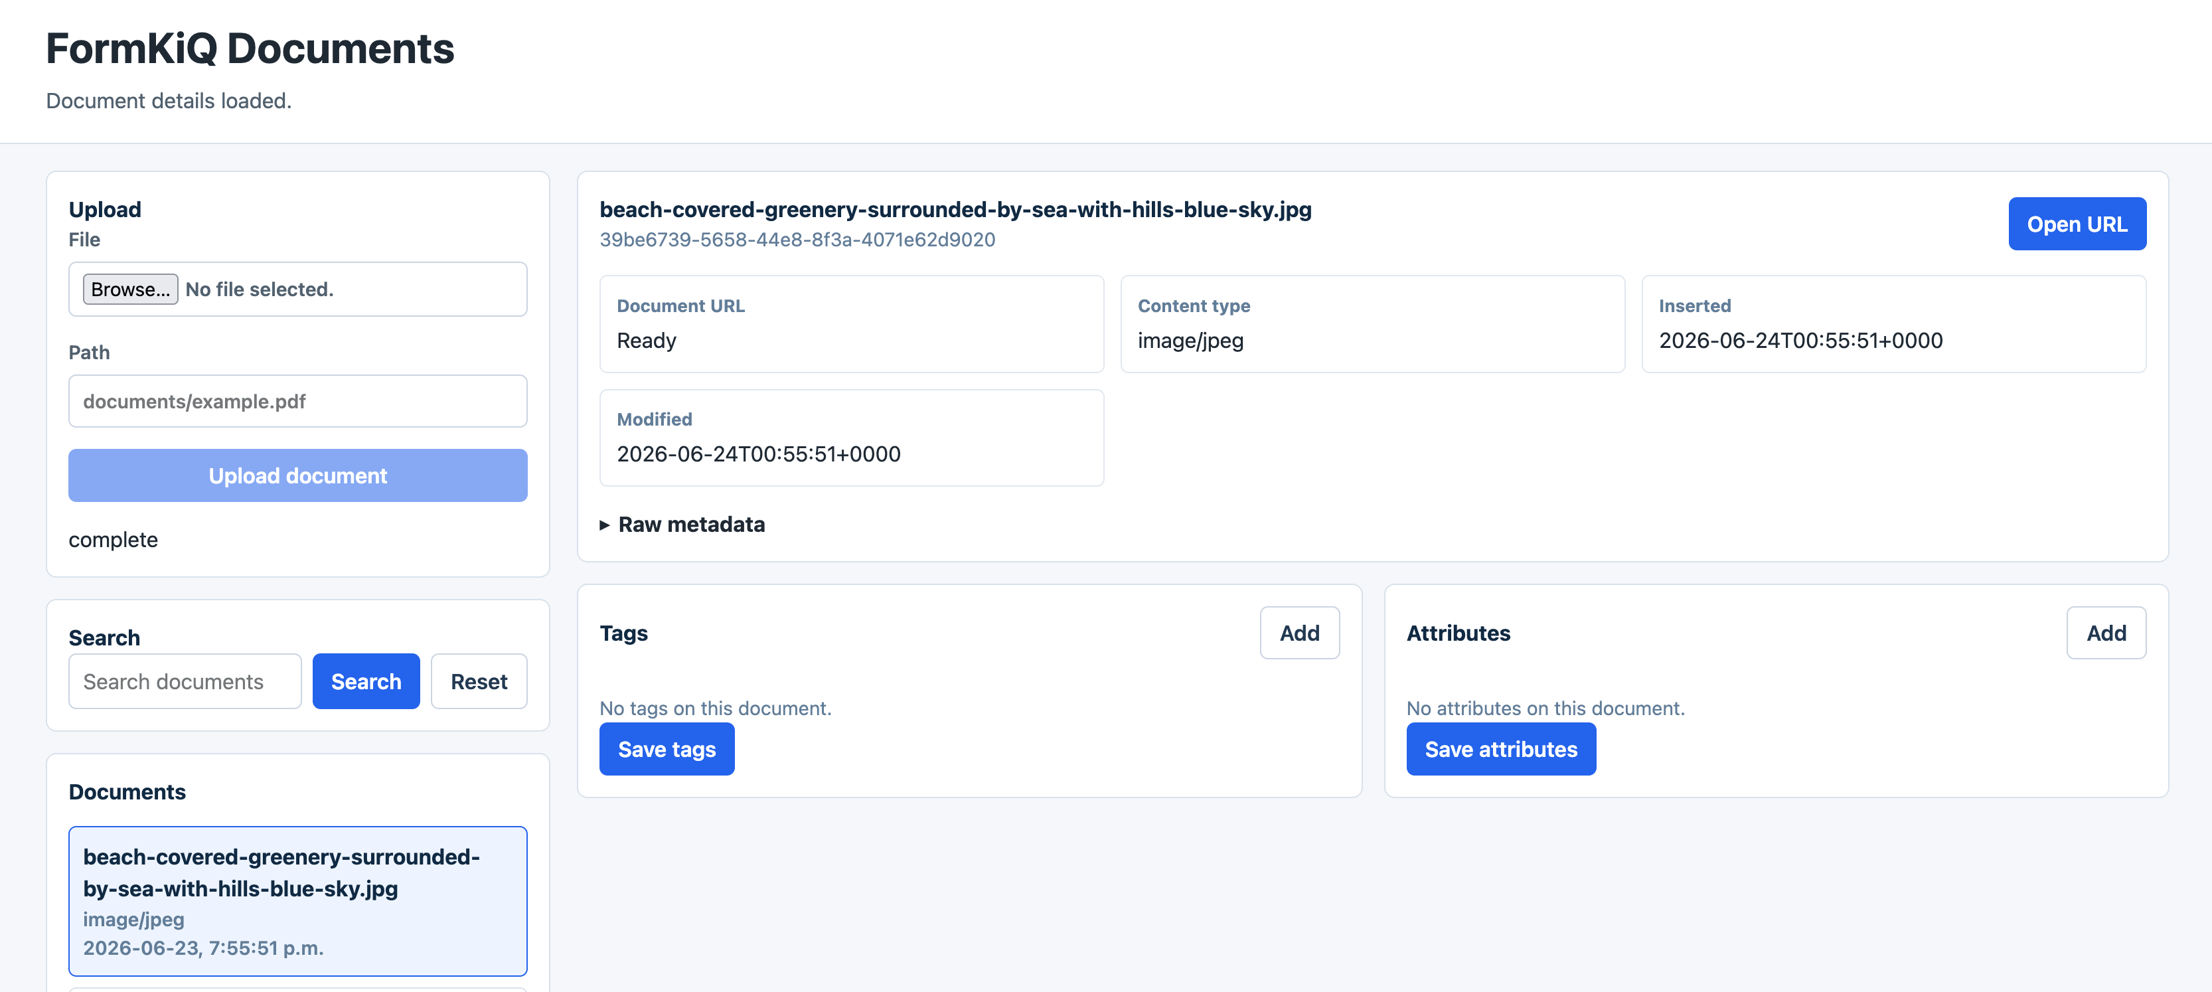Focus the Search documents field

point(185,681)
